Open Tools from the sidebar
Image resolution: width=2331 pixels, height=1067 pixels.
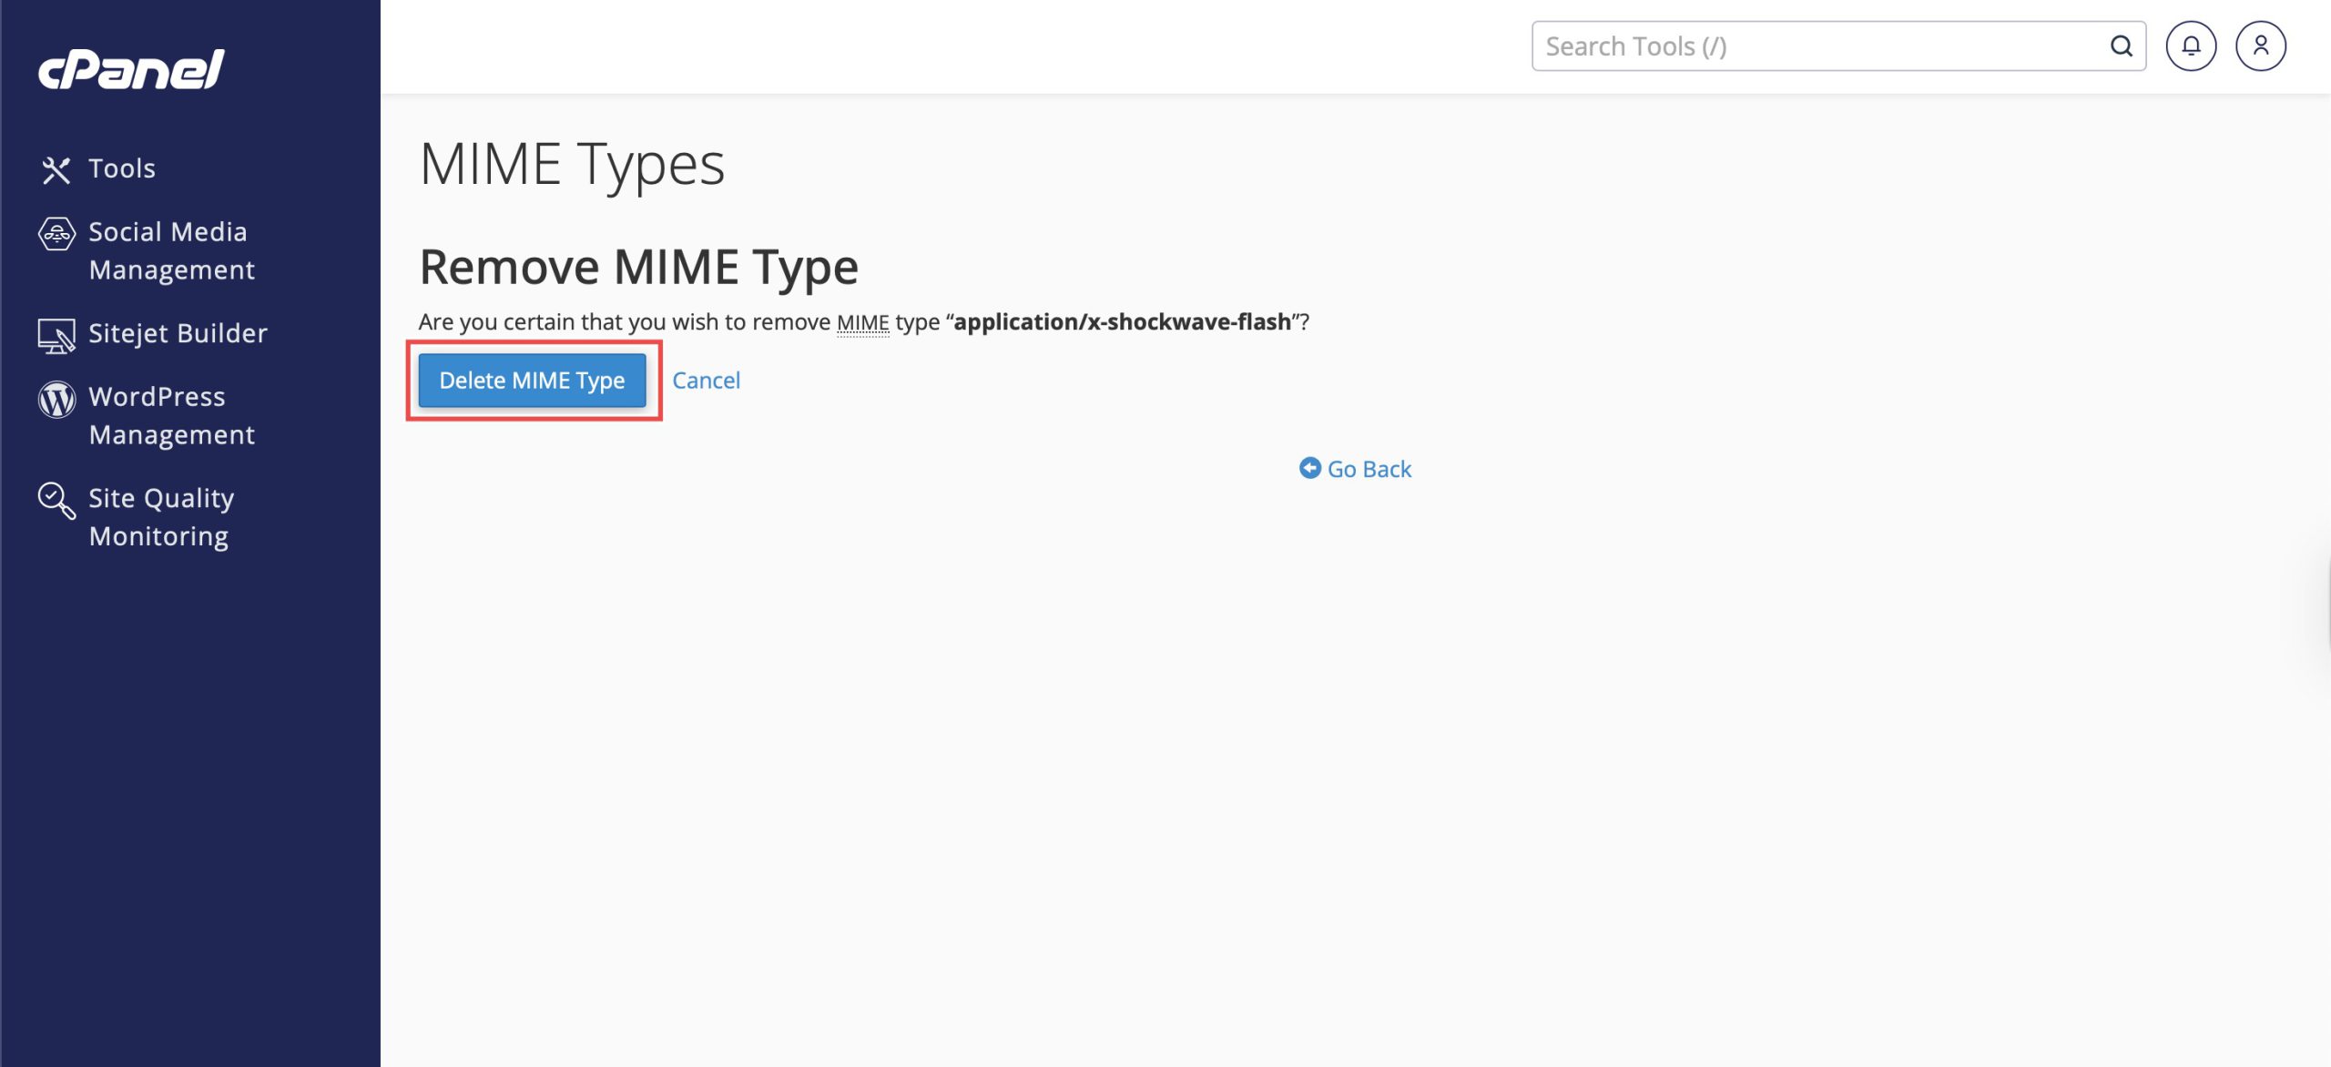pos(122,168)
